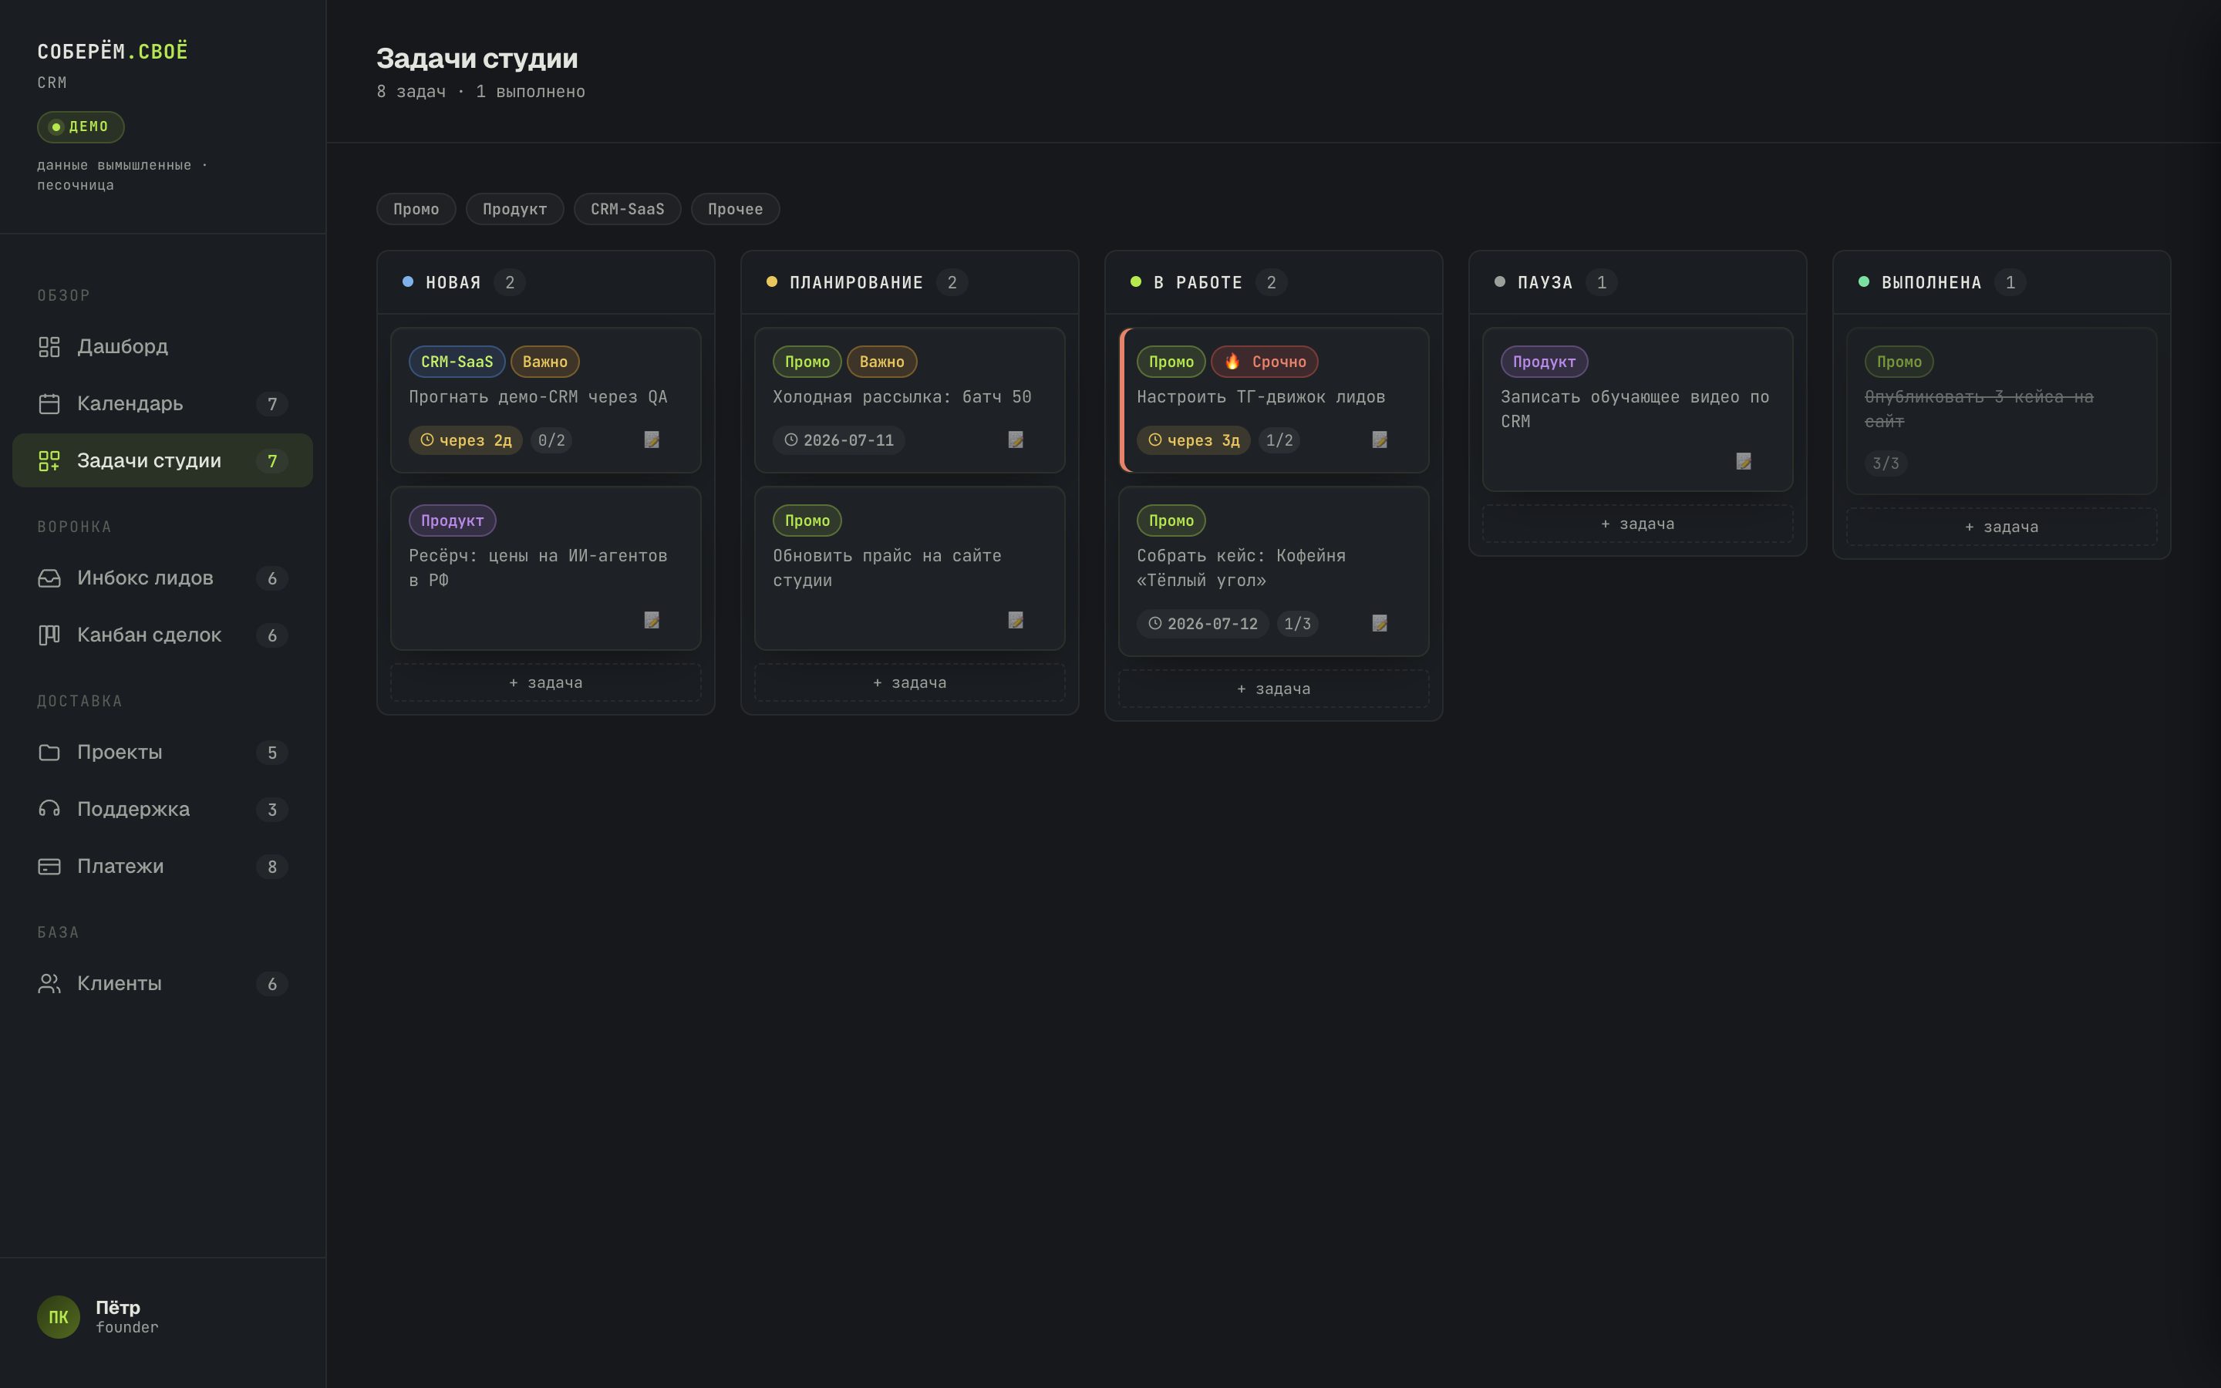
Task: Click the ПК user avatar
Action: pyautogui.click(x=58, y=1317)
